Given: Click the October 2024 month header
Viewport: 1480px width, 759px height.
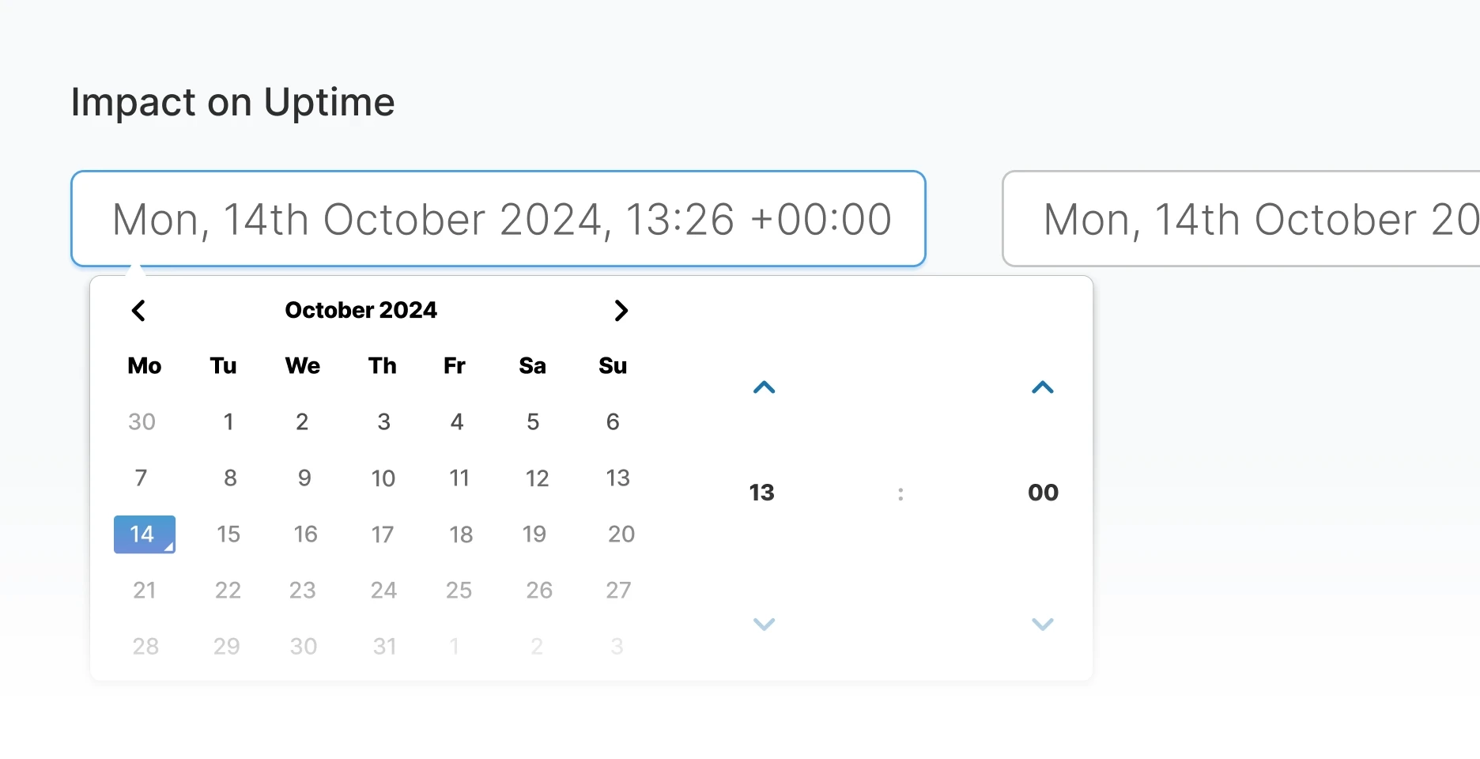Looking at the screenshot, I should click(361, 310).
